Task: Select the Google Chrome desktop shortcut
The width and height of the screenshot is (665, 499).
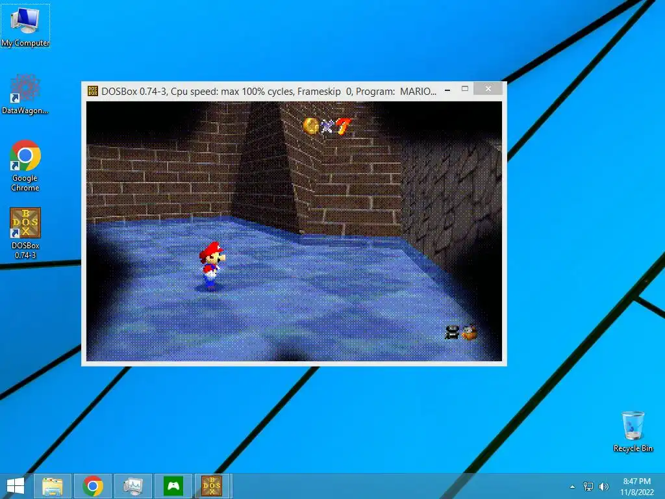Action: click(25, 166)
